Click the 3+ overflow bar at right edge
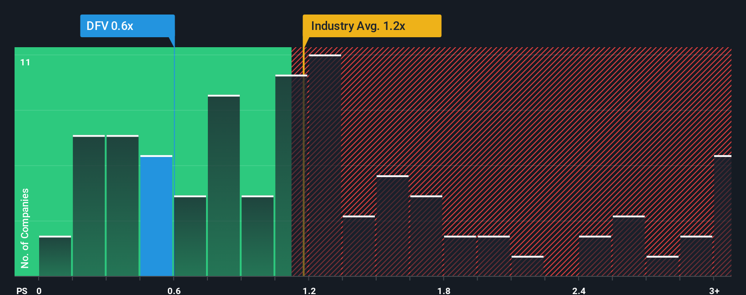The height and width of the screenshot is (295, 746). click(x=723, y=216)
